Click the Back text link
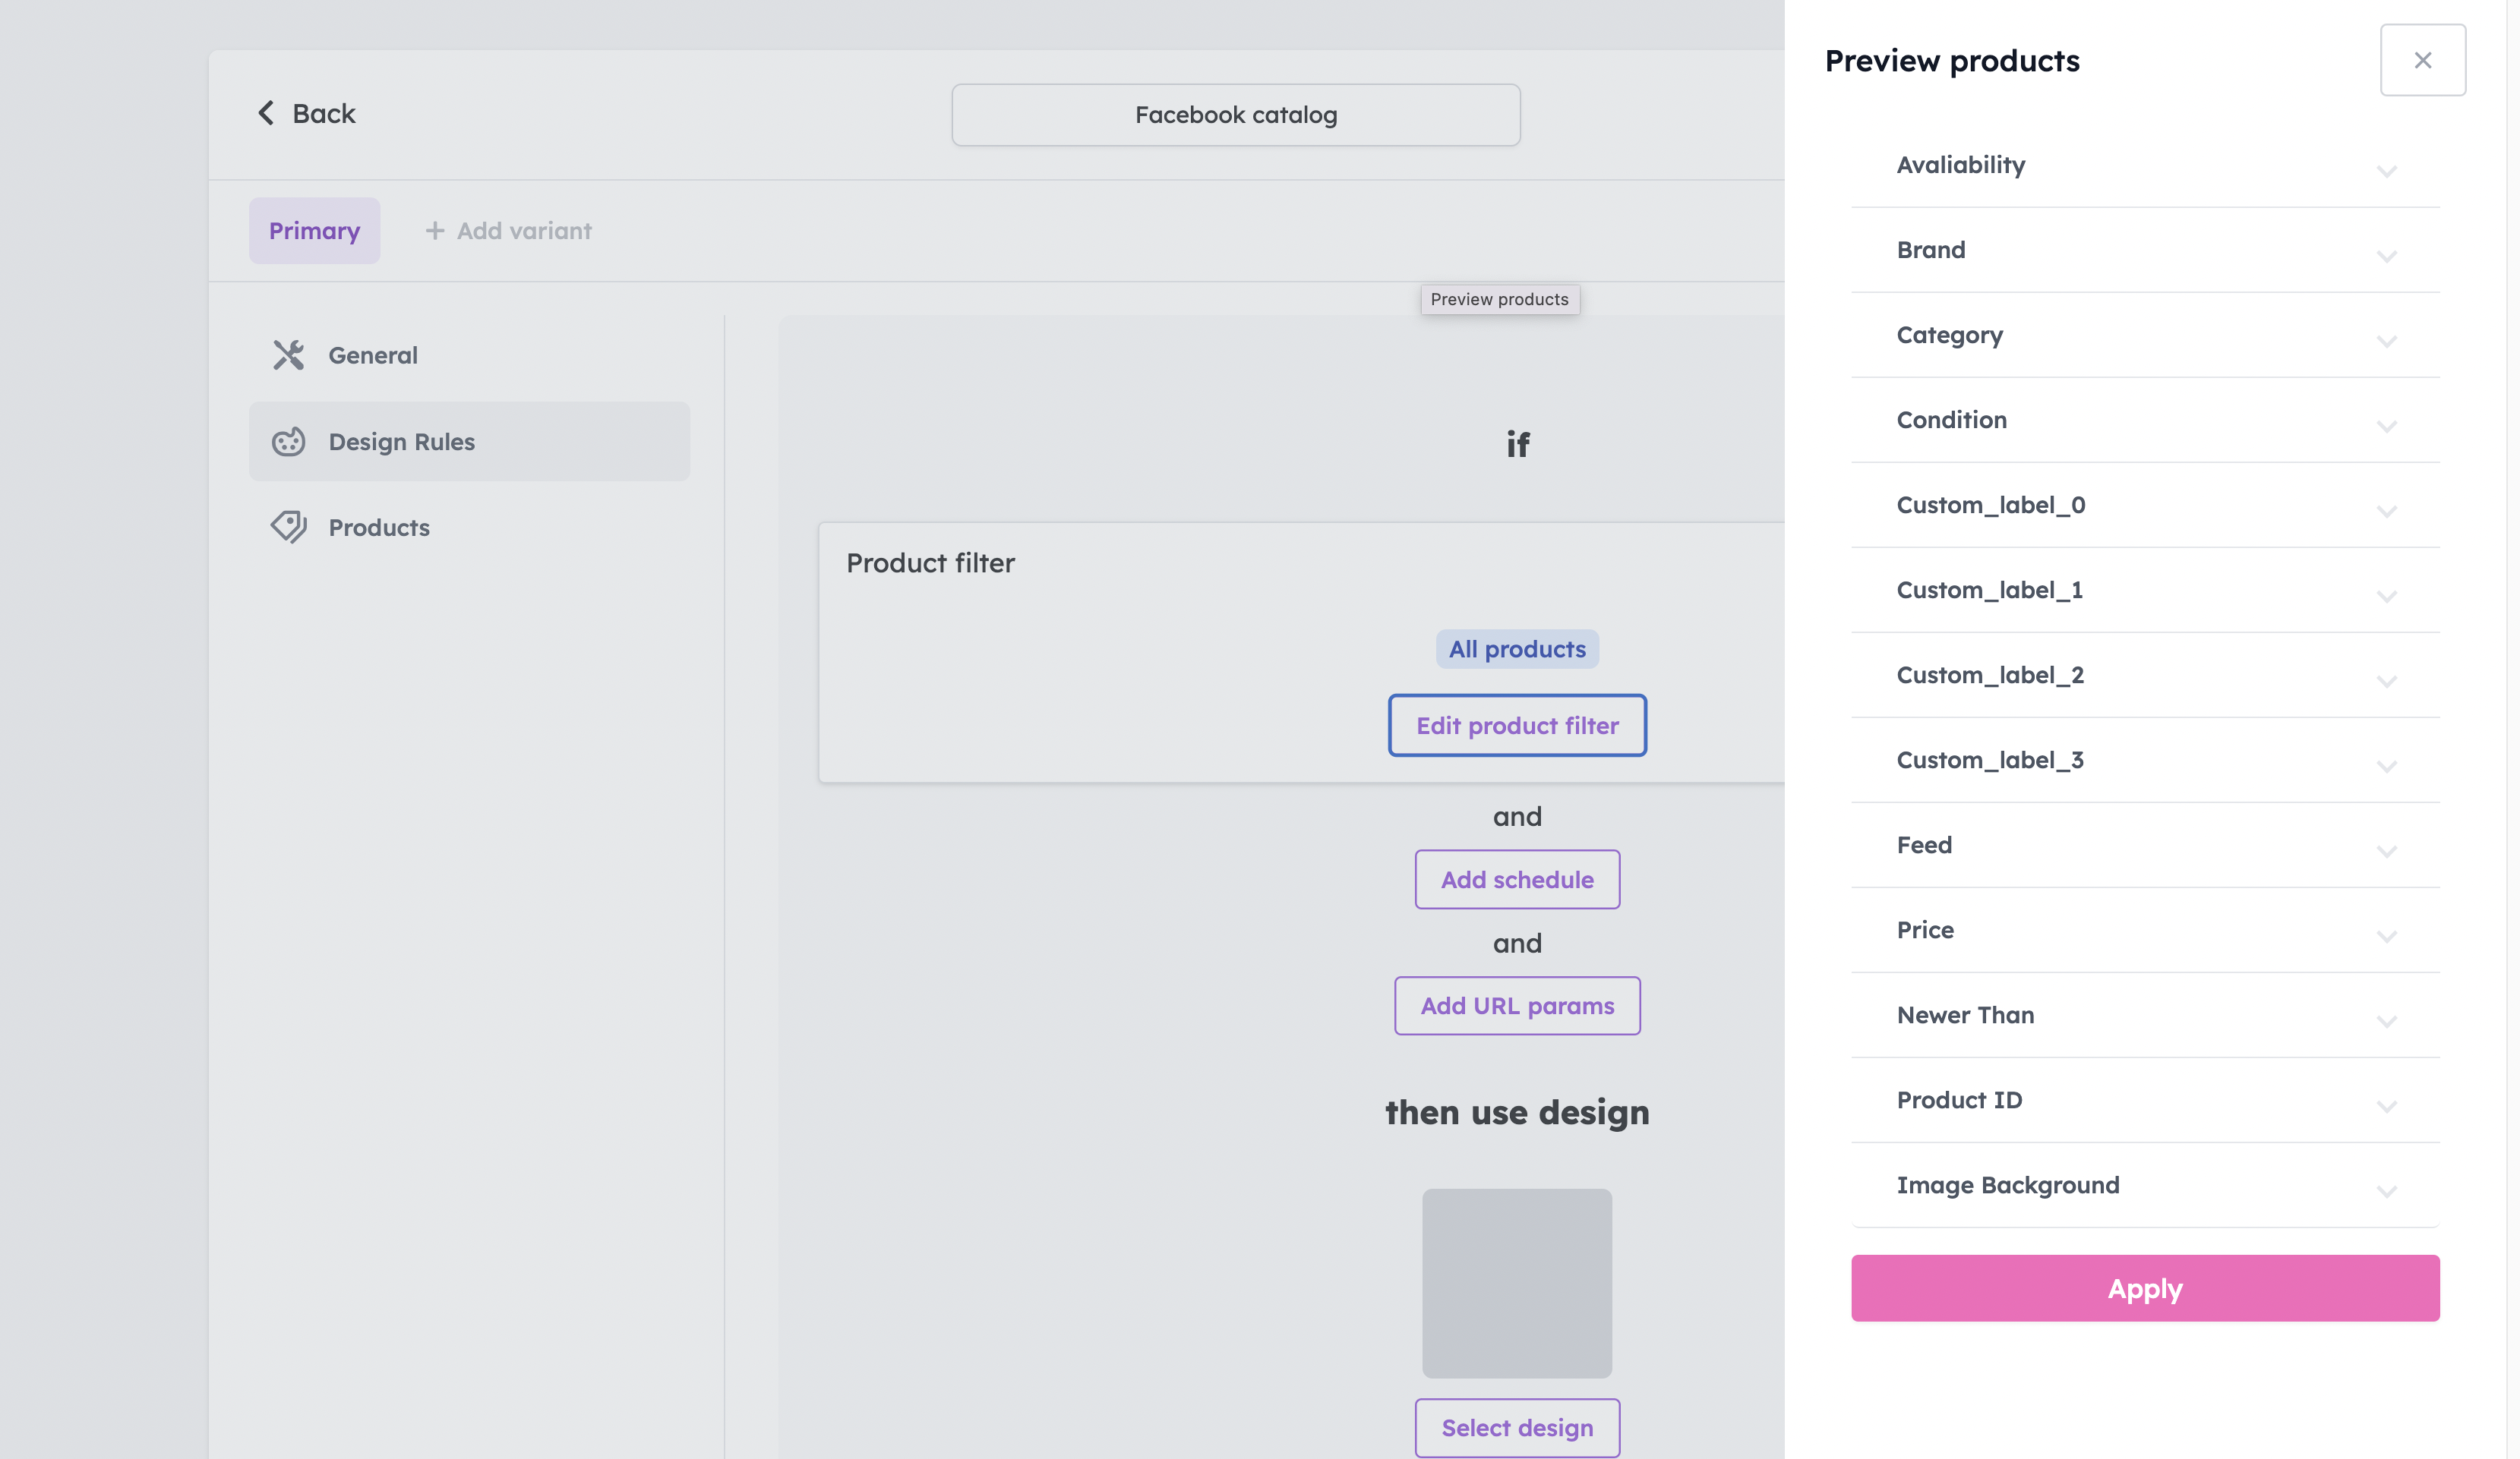This screenshot has width=2520, height=1459. (323, 113)
